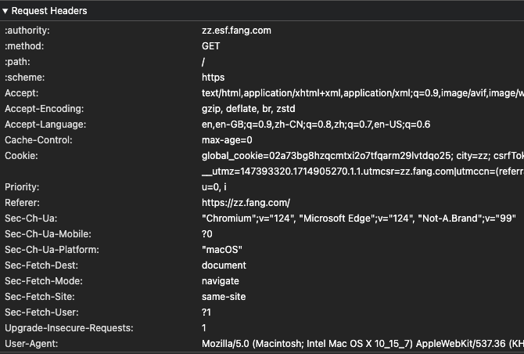Screen dimensions: 524x354
Task: Select the Sec-Fetch-Dest document value
Action: pyautogui.click(x=223, y=265)
